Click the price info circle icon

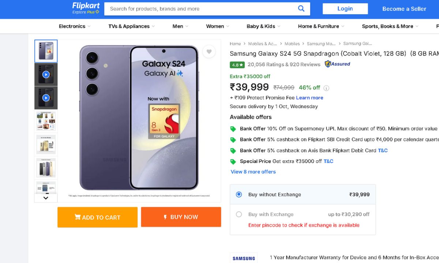[x=326, y=88]
